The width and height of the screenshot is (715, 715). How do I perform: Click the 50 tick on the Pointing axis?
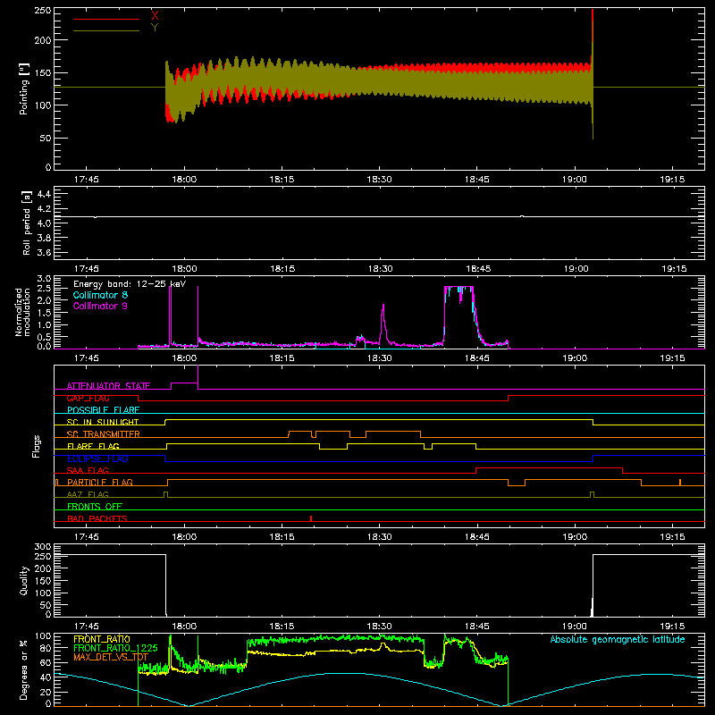(46, 139)
